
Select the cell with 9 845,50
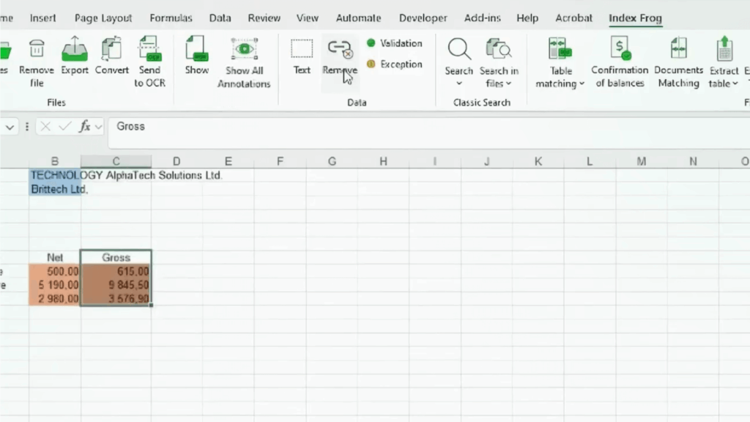pos(116,285)
